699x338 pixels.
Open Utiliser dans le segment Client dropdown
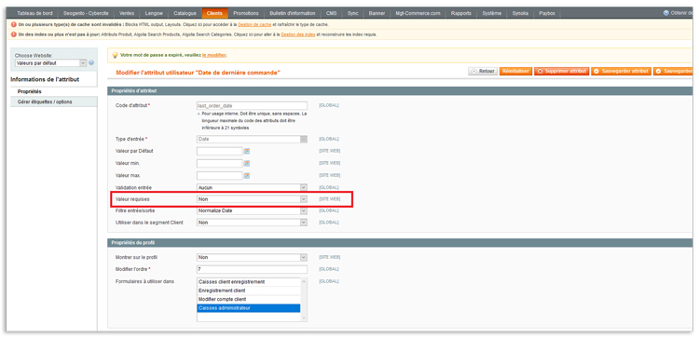252,223
